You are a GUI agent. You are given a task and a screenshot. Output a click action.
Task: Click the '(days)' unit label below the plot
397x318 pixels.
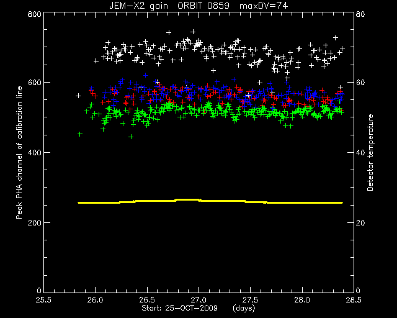coord(244,308)
